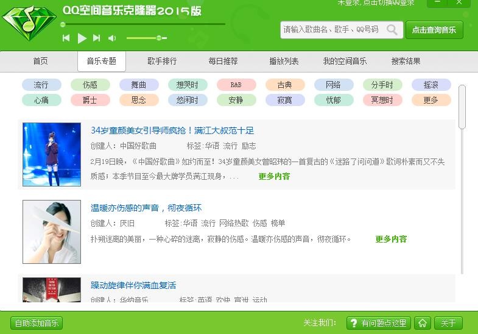Open the 有问题点这里 help button

(x=379, y=323)
